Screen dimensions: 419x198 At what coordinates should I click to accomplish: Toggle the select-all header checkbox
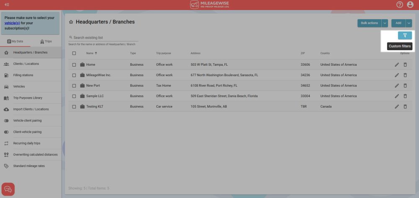pyautogui.click(x=74, y=53)
